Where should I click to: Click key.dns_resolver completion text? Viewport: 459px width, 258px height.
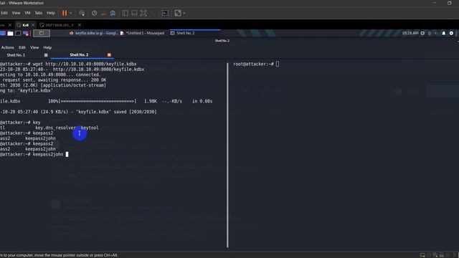[55, 128]
